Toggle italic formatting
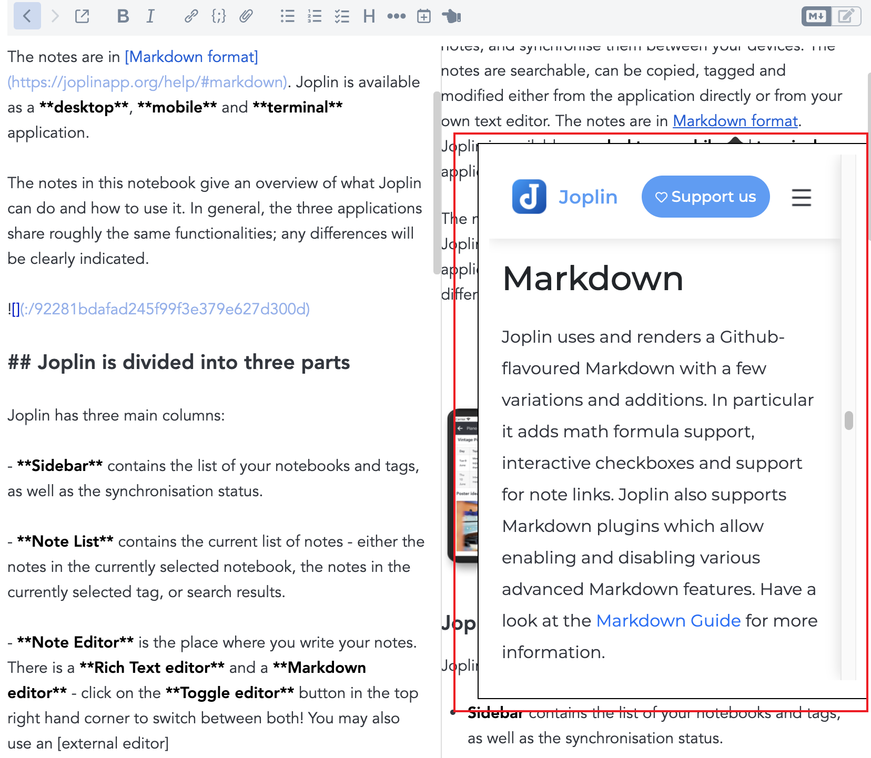 (150, 16)
